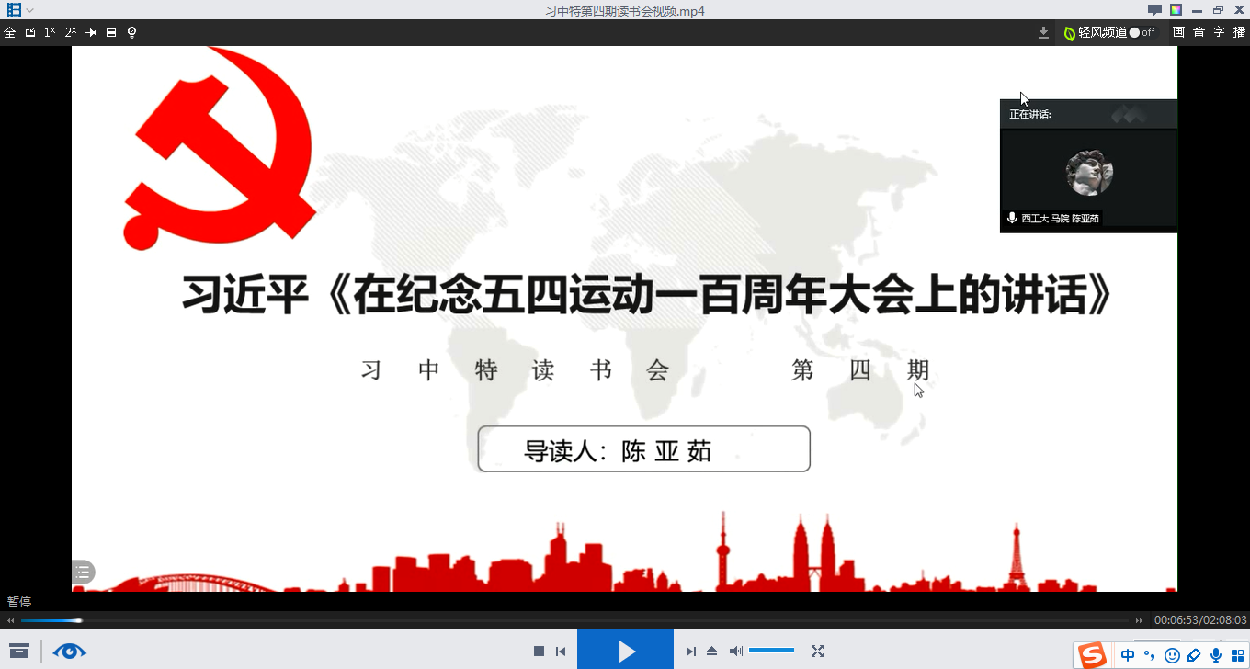Open the 播 playback settings

[1239, 32]
